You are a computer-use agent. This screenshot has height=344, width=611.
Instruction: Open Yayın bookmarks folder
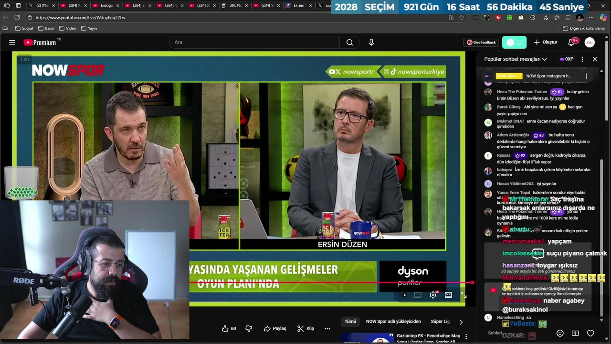(x=89, y=28)
